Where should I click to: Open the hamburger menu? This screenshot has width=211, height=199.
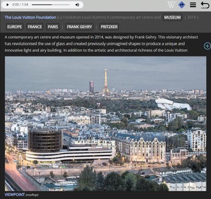point(193,5)
